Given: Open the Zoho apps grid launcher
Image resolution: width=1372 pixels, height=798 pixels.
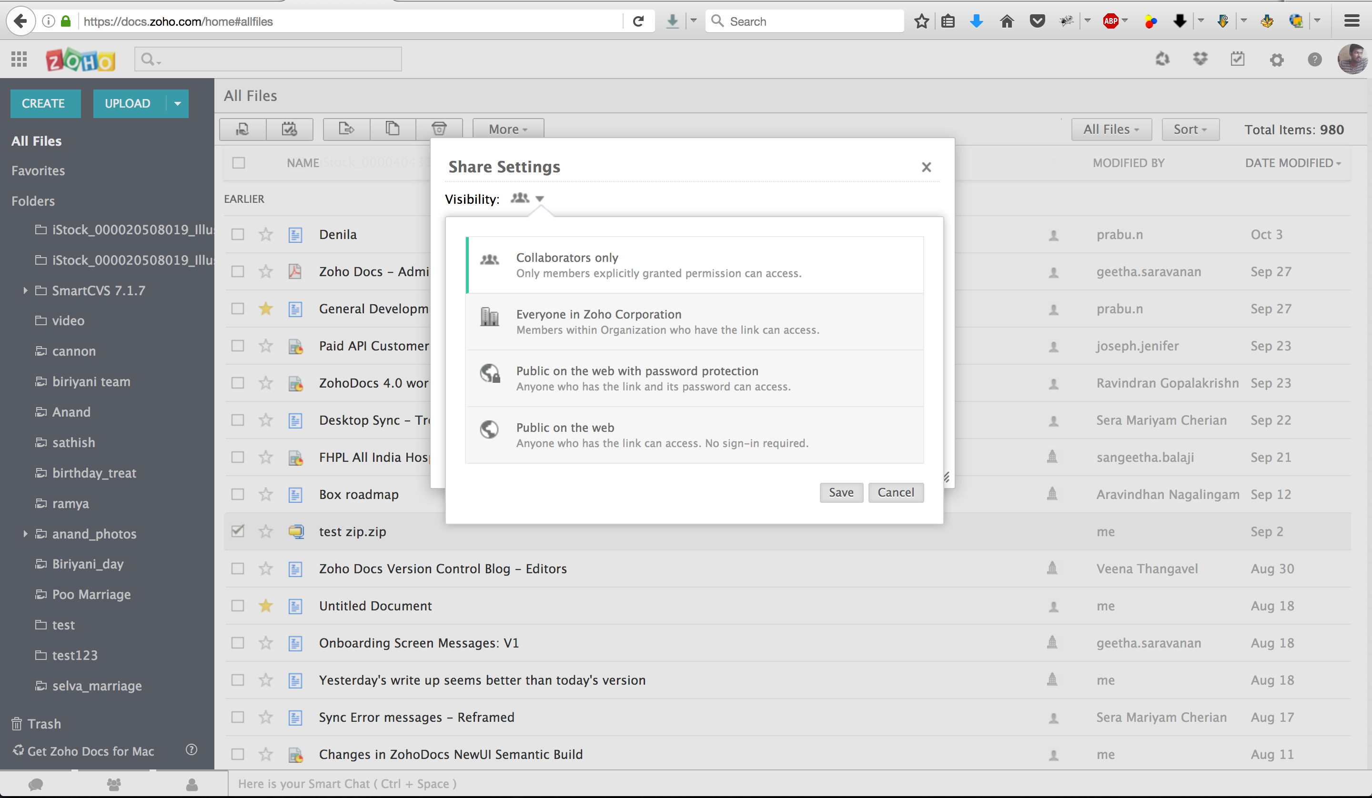Looking at the screenshot, I should pos(19,59).
